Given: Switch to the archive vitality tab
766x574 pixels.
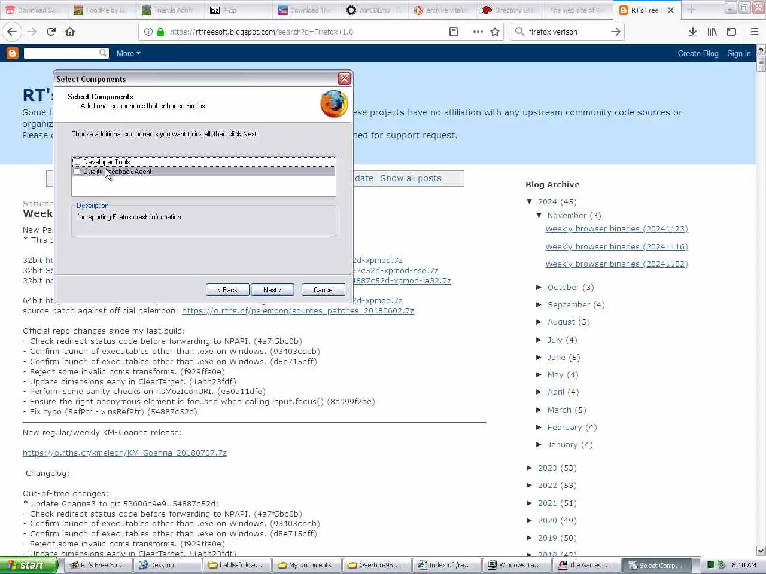Looking at the screenshot, I should [443, 10].
